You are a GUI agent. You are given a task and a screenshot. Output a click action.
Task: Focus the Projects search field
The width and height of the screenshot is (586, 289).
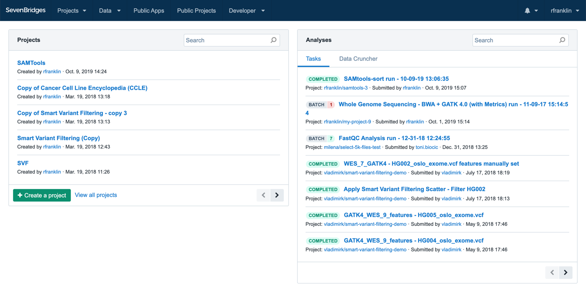[231, 40]
